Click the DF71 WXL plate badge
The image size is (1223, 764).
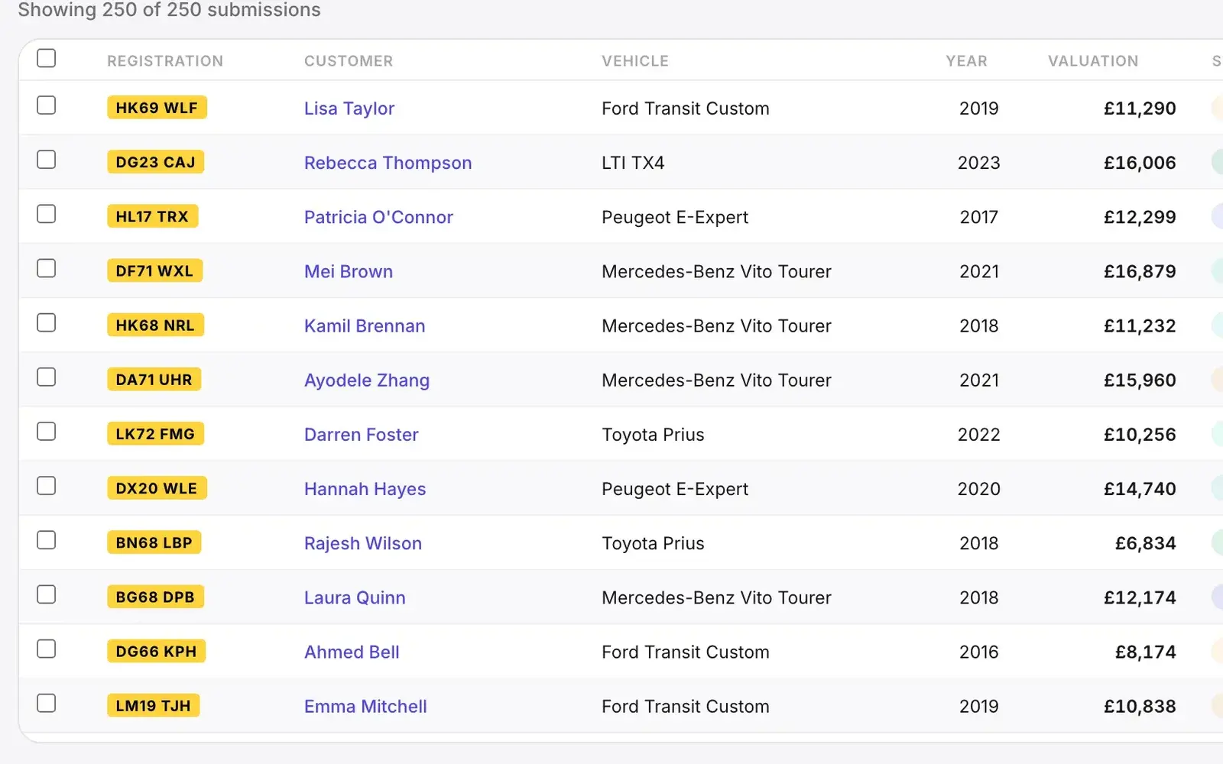154,270
